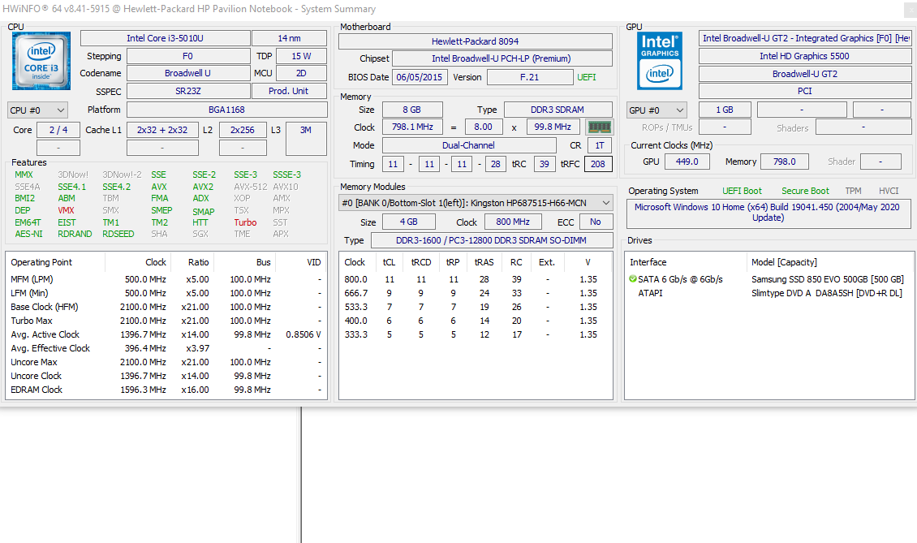Click the TPM indicator
The height and width of the screenshot is (543, 917).
pos(853,191)
